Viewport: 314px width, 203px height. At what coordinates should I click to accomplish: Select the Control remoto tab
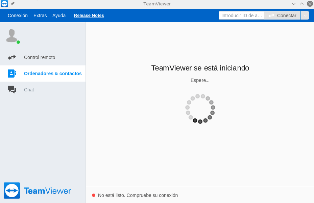pyautogui.click(x=43, y=57)
